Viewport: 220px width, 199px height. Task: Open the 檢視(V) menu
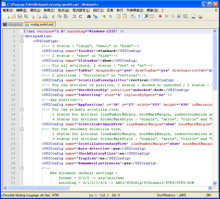[x=49, y=10]
